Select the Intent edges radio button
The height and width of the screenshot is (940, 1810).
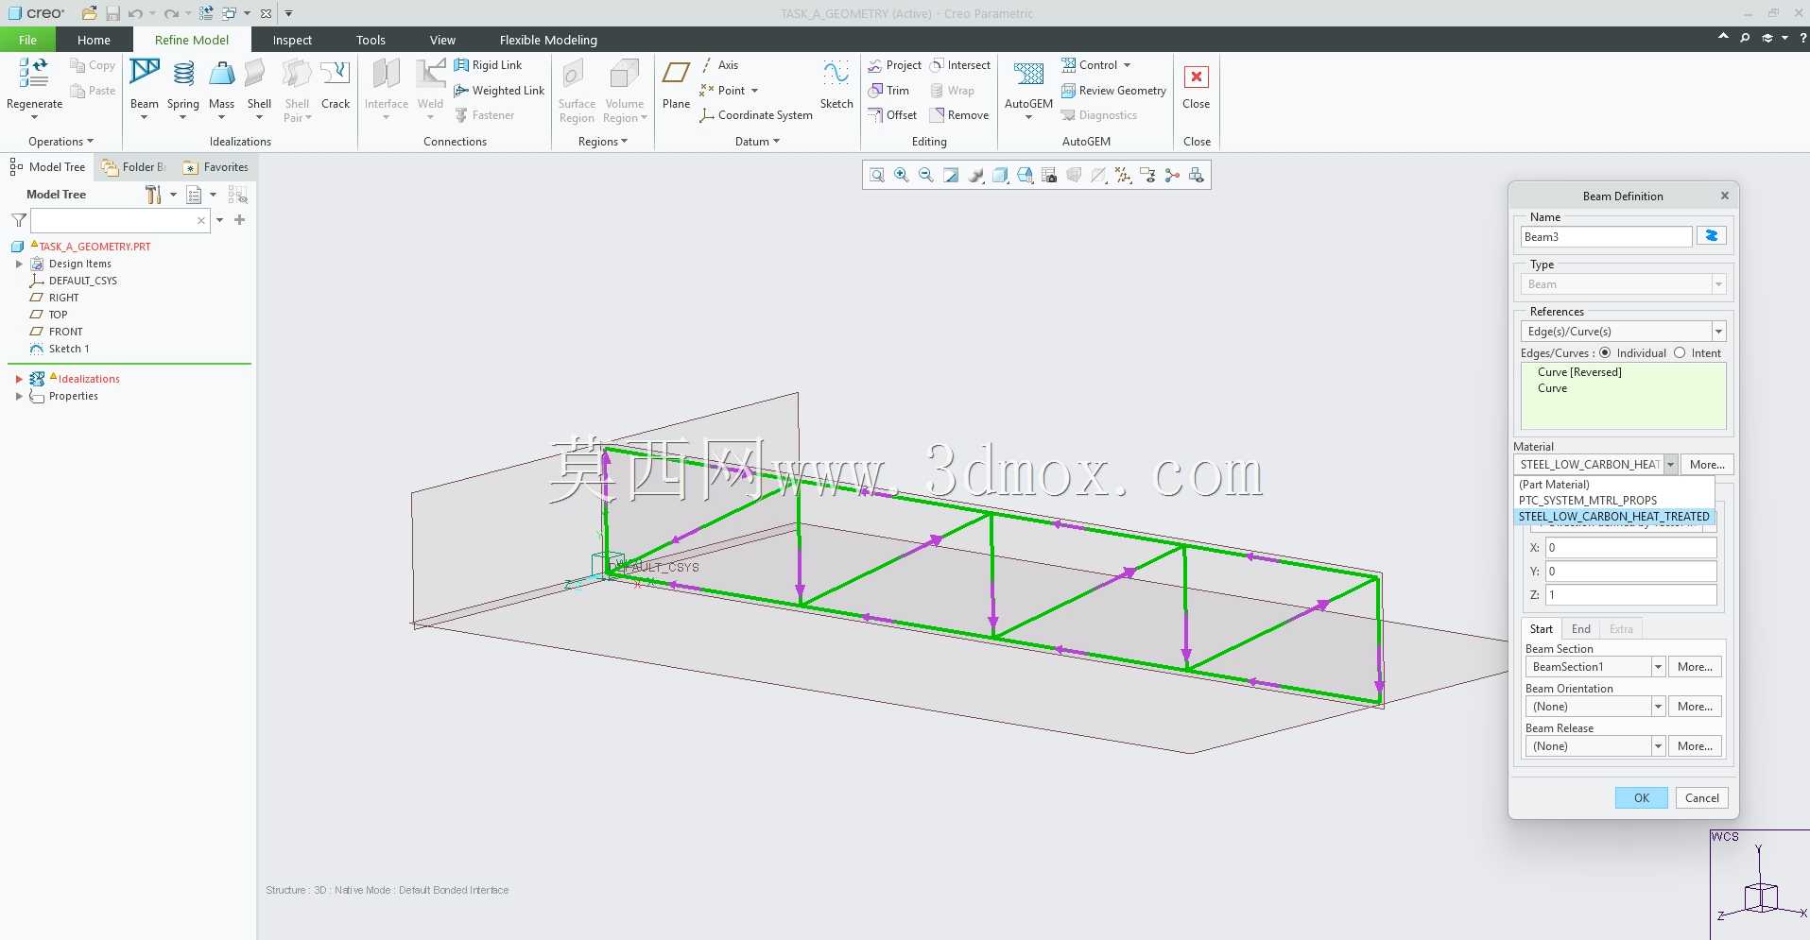[1680, 353]
